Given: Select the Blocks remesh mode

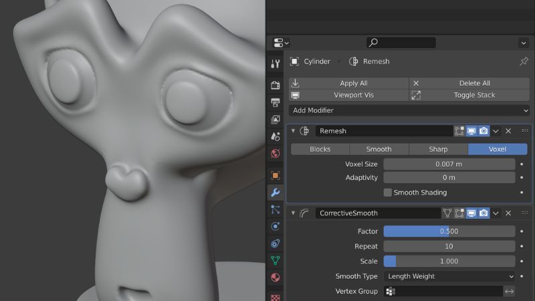Looking at the screenshot, I should [x=320, y=149].
